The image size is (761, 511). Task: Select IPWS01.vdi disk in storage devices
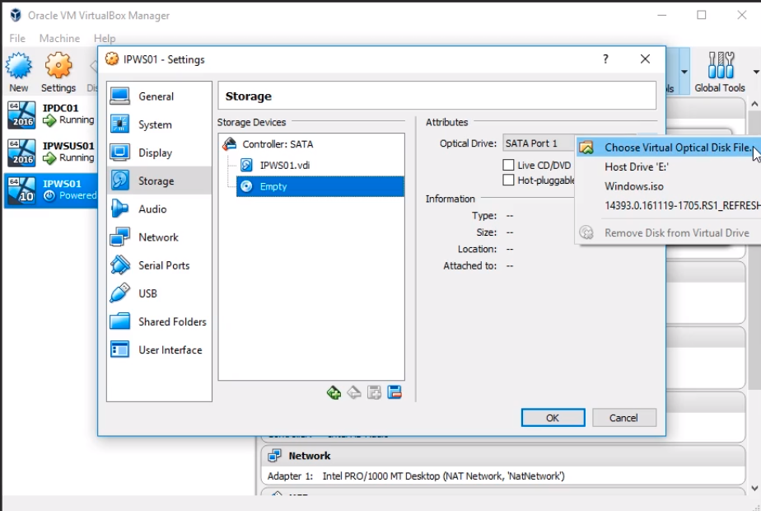pyautogui.click(x=284, y=165)
